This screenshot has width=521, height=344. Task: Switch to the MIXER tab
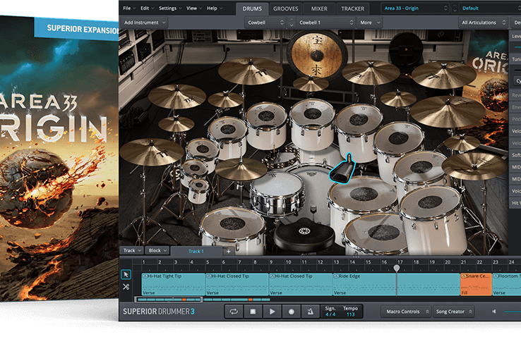click(319, 8)
